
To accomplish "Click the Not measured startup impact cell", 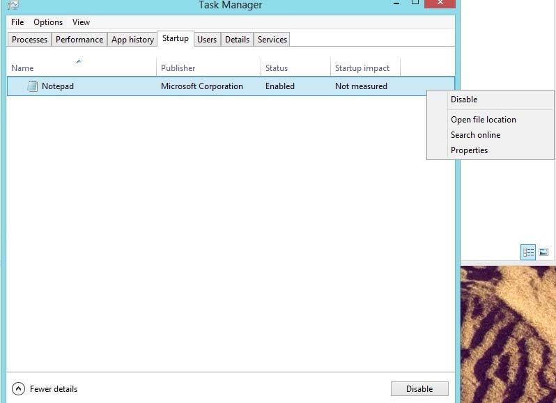I will [x=362, y=86].
